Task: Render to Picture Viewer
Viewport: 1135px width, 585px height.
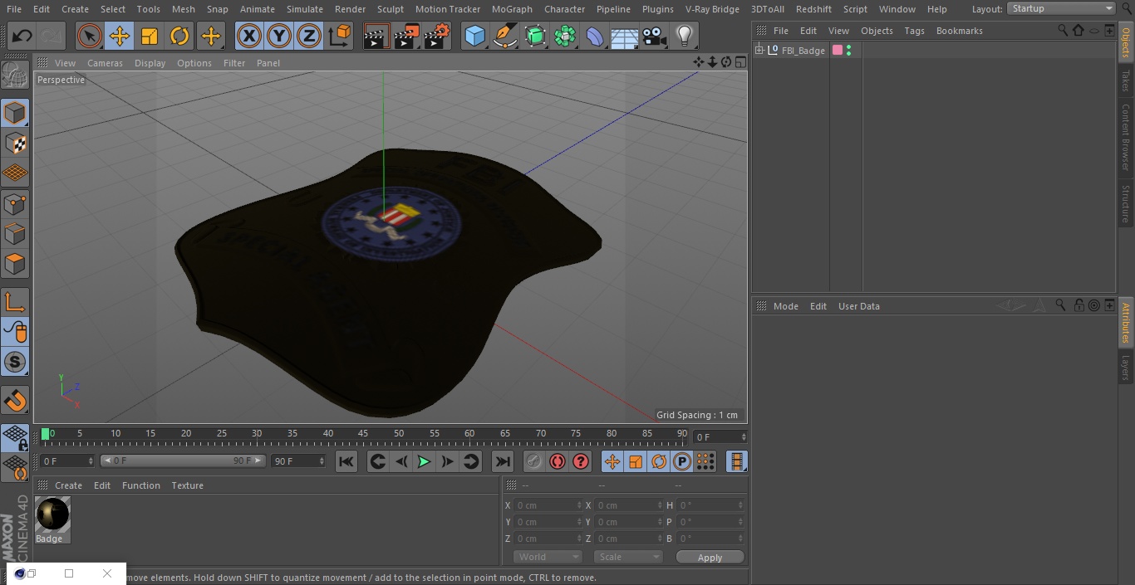Action: coord(406,37)
